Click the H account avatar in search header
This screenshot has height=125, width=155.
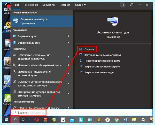[x=123, y=5]
